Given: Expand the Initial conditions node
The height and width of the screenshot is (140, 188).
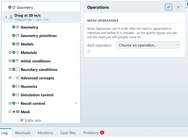Looking at the screenshot, I should coord(10,61).
